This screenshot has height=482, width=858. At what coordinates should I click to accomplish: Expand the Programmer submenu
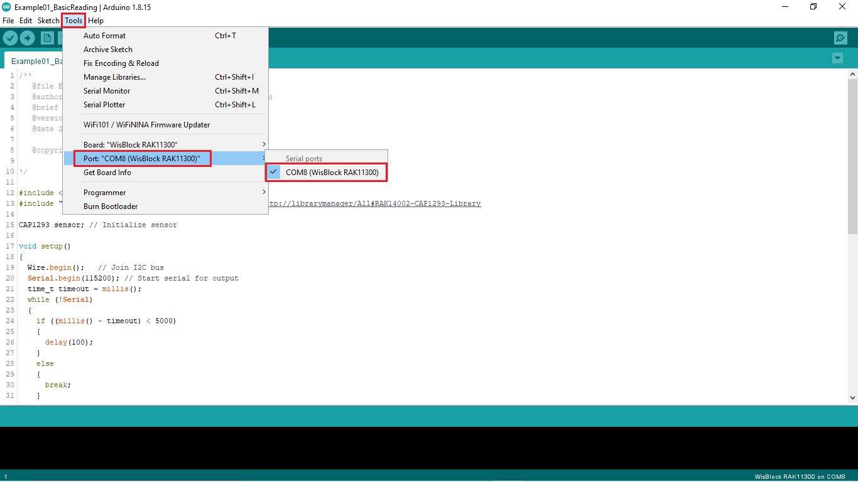[x=166, y=193]
